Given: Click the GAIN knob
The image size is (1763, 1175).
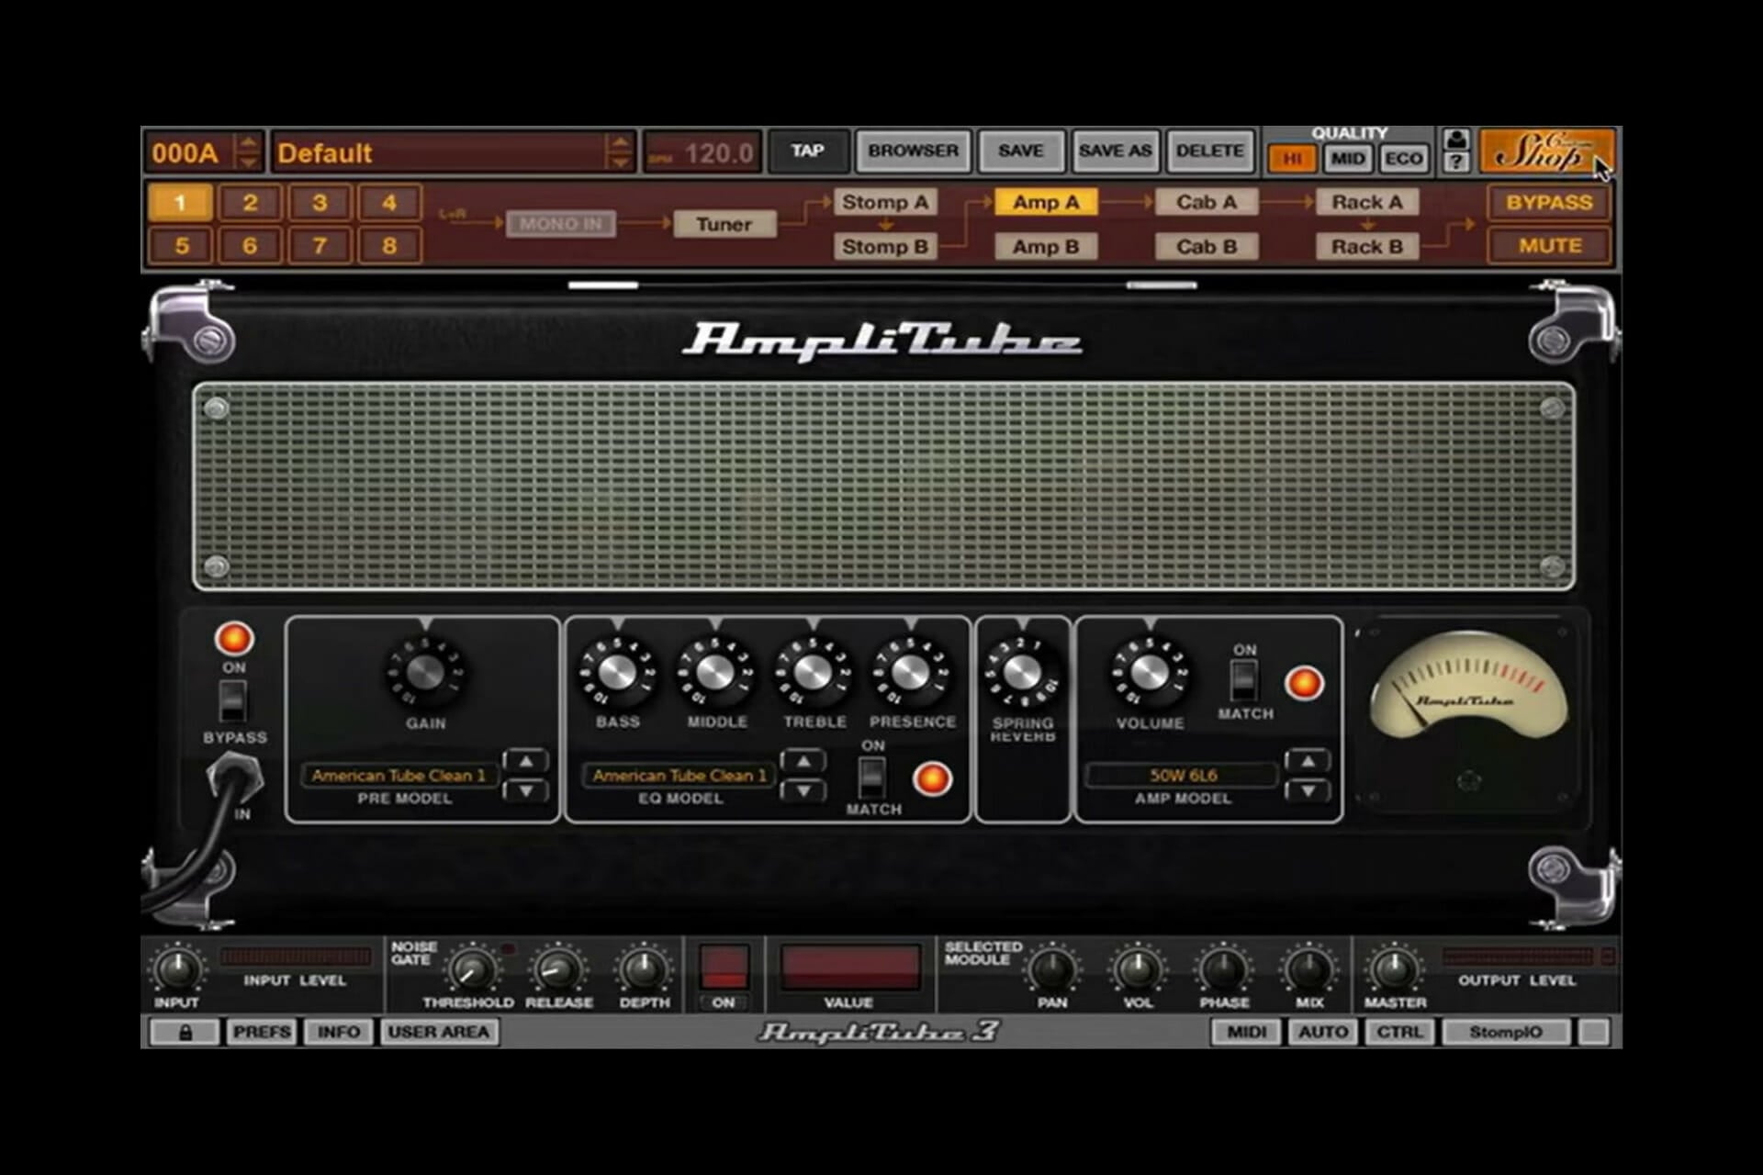Looking at the screenshot, I should coord(425,672).
